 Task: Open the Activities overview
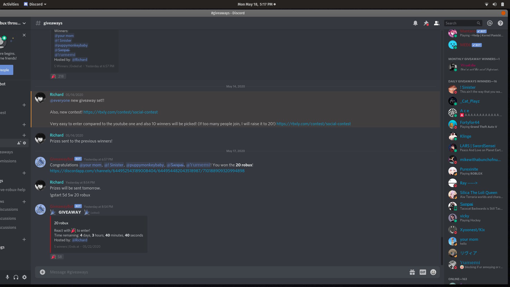pos(11,4)
